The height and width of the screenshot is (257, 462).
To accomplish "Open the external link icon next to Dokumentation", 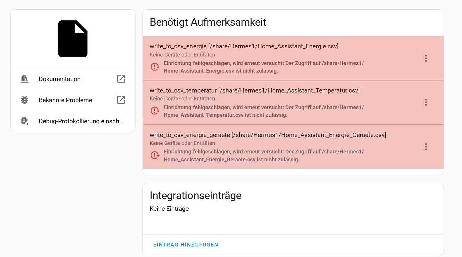I will coord(121,79).
